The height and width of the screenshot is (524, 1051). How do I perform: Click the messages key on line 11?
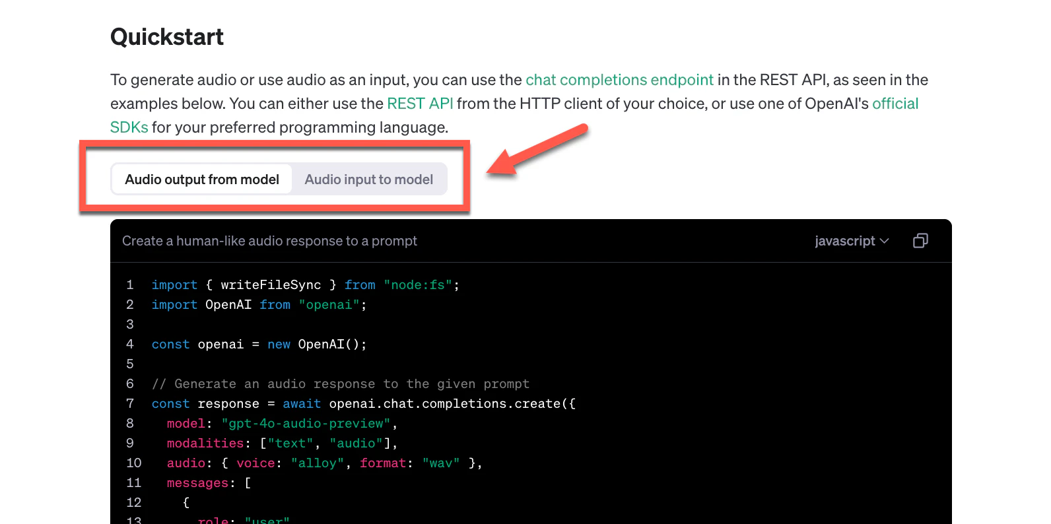[x=197, y=483]
